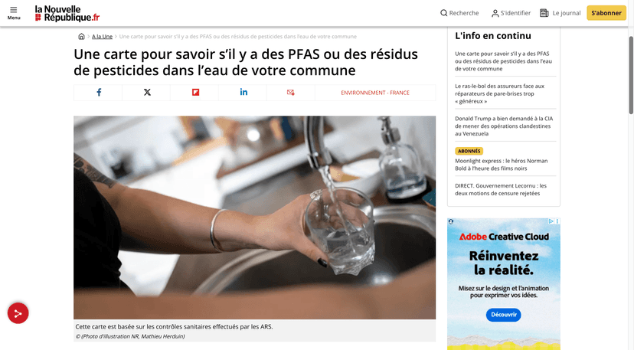The image size is (634, 350).
Task: Go to la Nouvelle République homepage logo
Action: coord(67,13)
